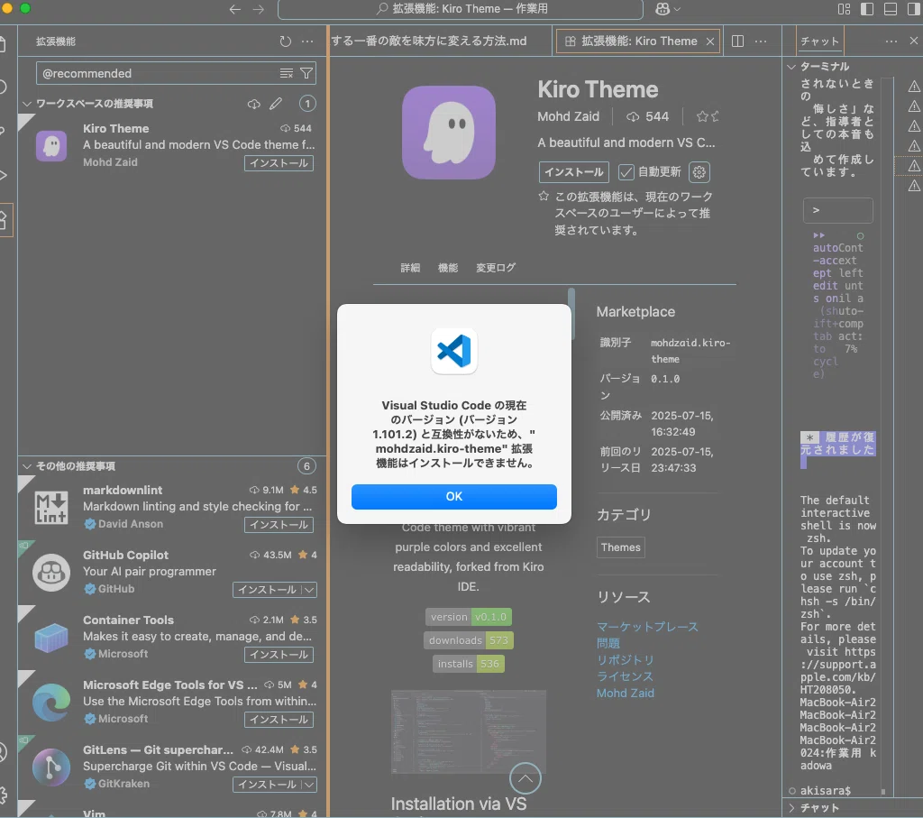Open GitHub Copilot install dropdown arrow
Image resolution: width=923 pixels, height=818 pixels.
(x=310, y=590)
